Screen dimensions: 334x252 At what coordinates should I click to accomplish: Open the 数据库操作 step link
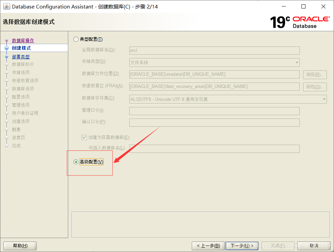point(23,40)
